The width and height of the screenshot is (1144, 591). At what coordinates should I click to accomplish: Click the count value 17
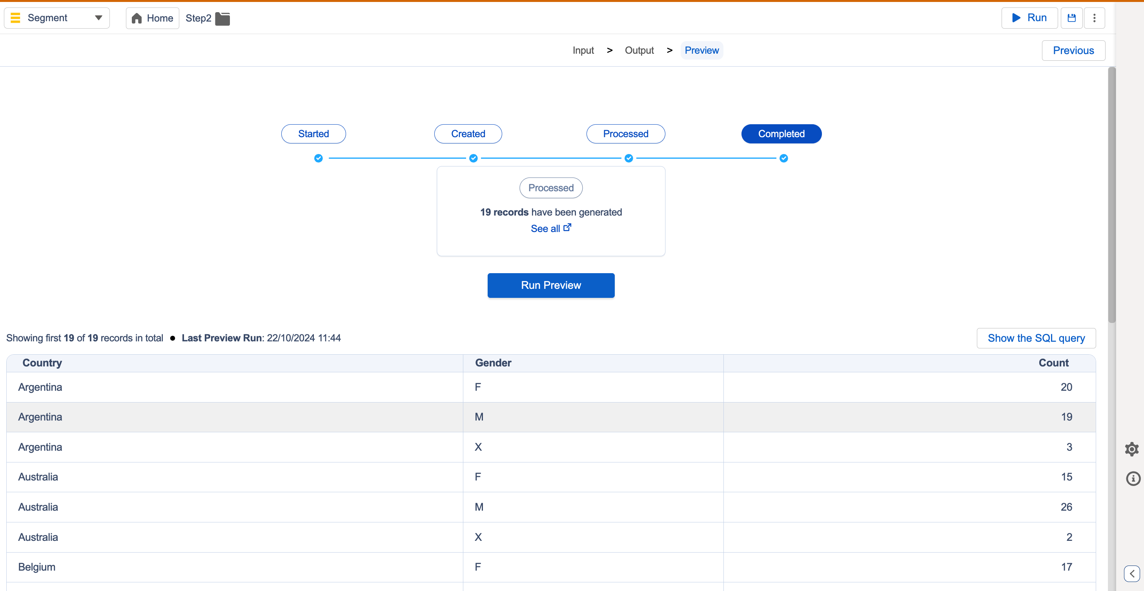(x=1066, y=567)
